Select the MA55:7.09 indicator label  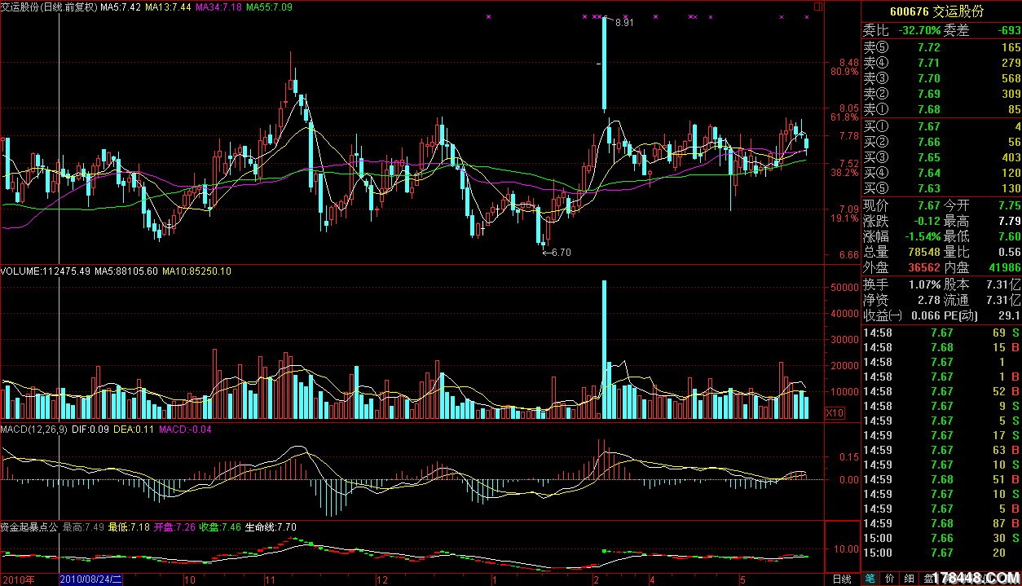[270, 7]
